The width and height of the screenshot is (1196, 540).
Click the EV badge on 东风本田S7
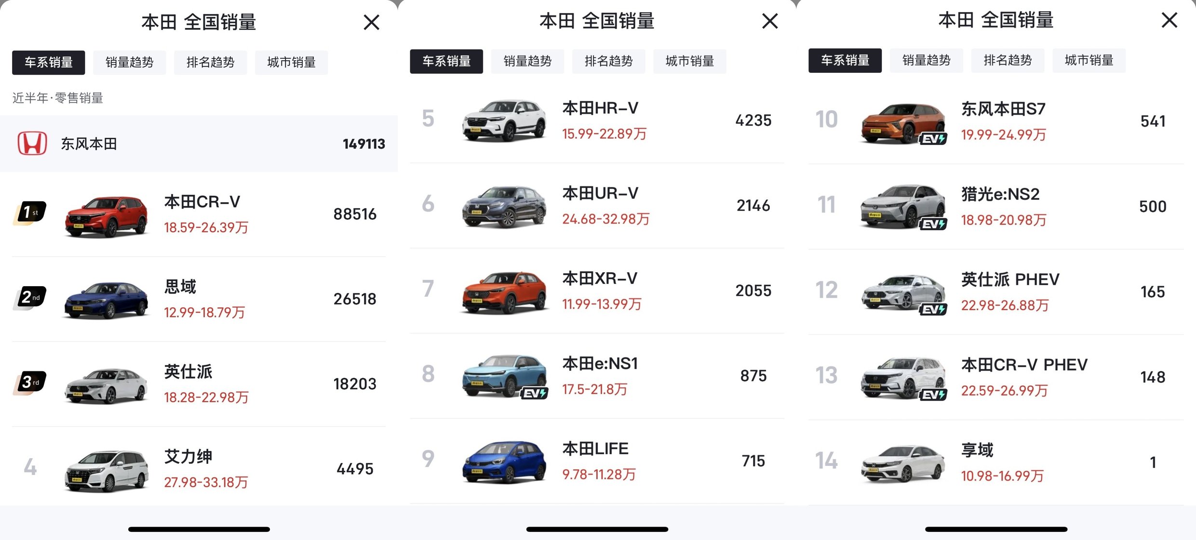point(933,139)
